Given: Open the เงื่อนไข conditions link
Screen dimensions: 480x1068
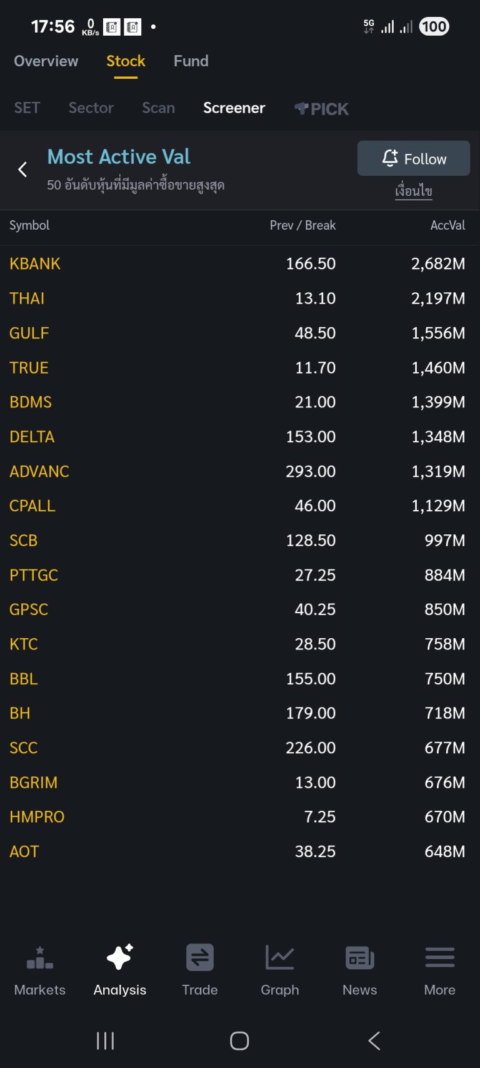Looking at the screenshot, I should click(413, 191).
